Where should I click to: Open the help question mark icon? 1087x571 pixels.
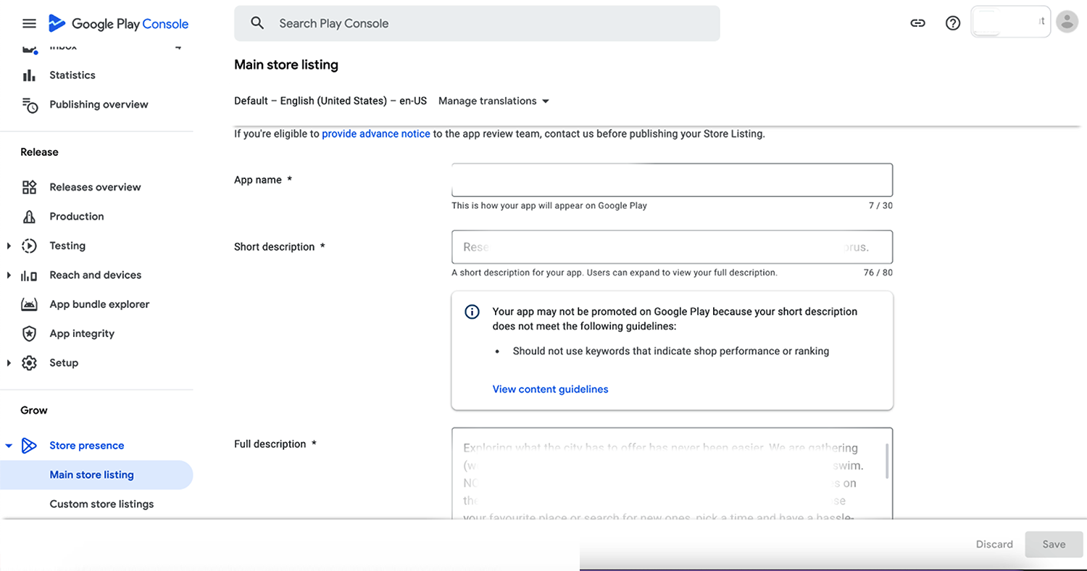pyautogui.click(x=953, y=23)
